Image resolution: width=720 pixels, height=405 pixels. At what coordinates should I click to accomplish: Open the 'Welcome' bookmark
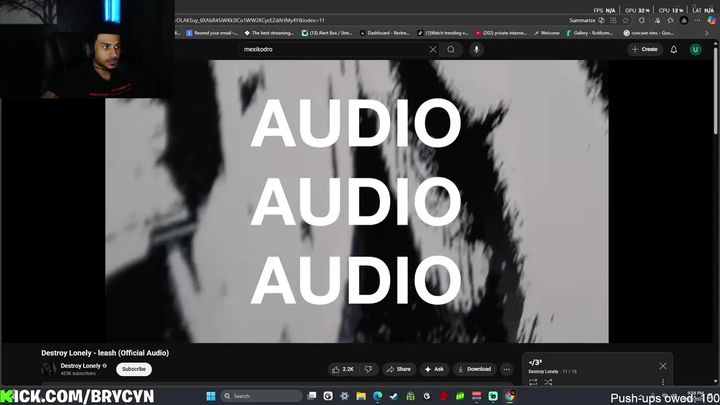pyautogui.click(x=546, y=33)
